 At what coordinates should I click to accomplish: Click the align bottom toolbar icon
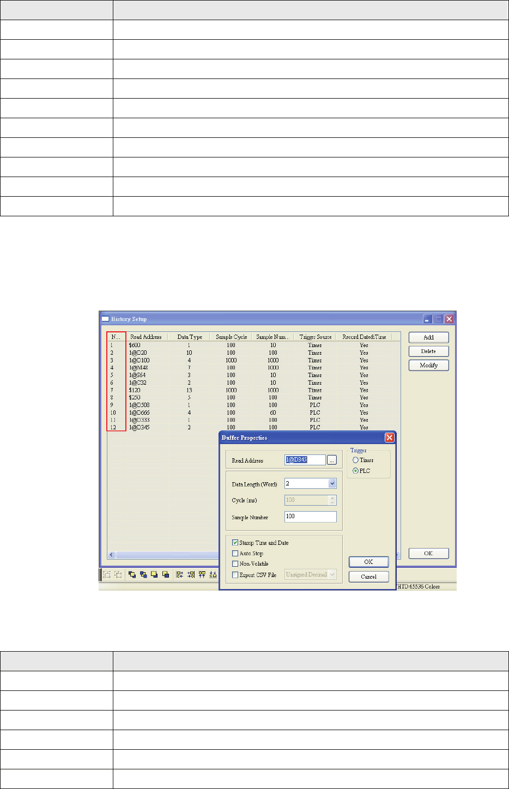coord(213,574)
